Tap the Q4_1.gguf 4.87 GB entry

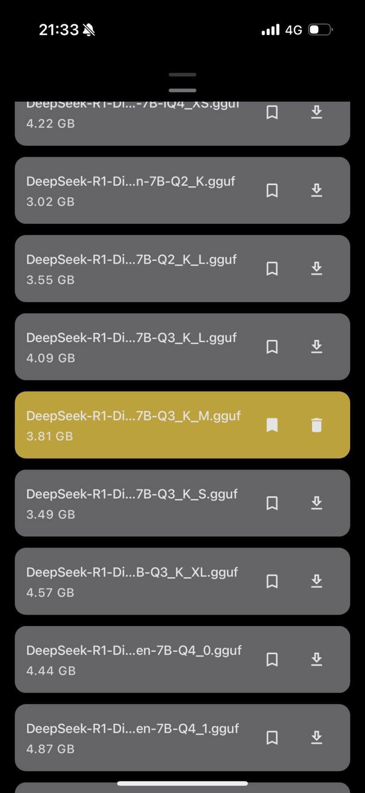click(132, 738)
